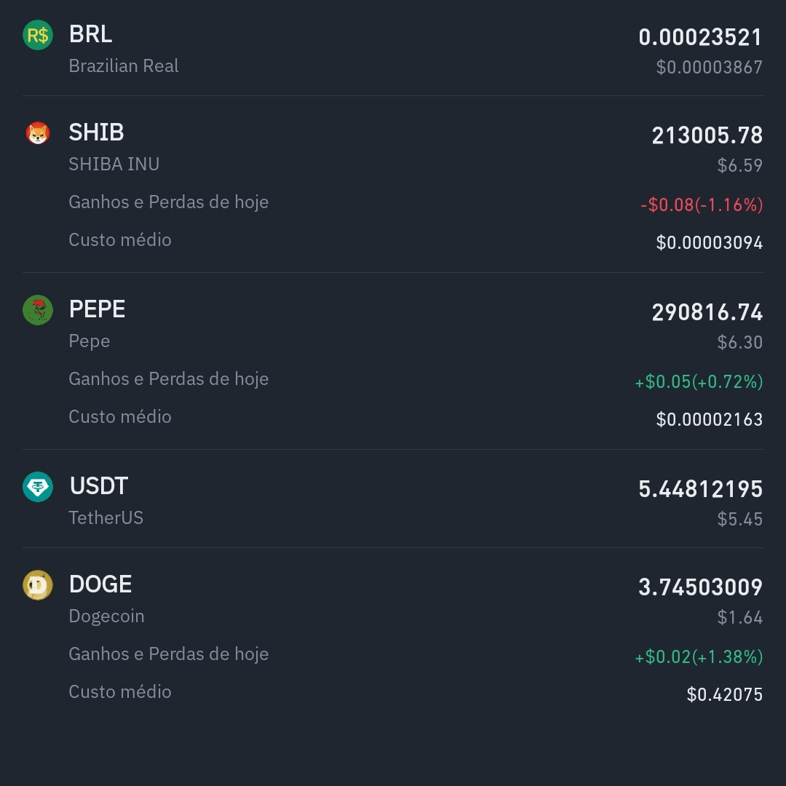Tap the PEPE frog coin icon
This screenshot has width=786, height=786.
[x=38, y=310]
